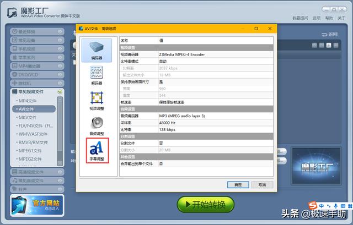This screenshot has width=353, height=225.
Task: Expand the 手机视频 category arrow
Action: tap(60, 49)
